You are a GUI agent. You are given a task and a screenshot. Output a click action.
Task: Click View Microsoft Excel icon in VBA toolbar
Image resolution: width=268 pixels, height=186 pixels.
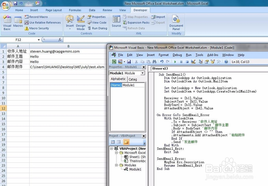click(x=114, y=62)
